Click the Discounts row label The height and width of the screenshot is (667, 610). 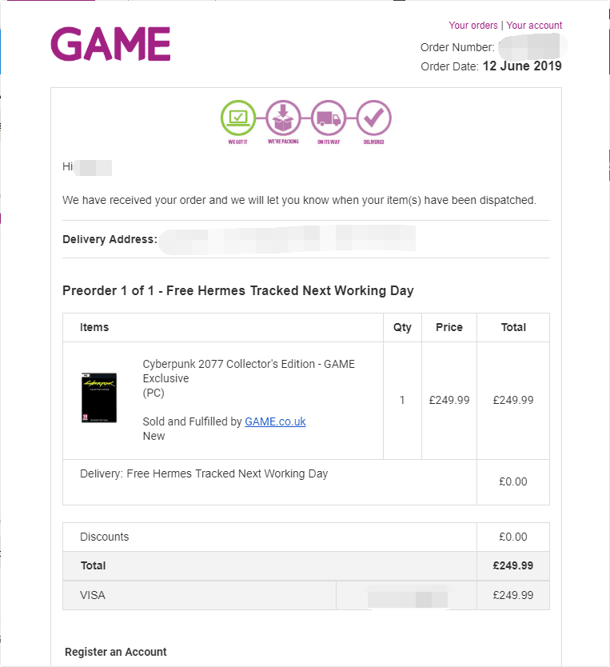[104, 537]
